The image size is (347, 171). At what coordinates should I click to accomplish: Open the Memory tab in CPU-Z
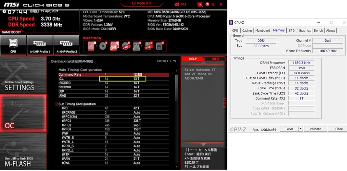(x=279, y=30)
